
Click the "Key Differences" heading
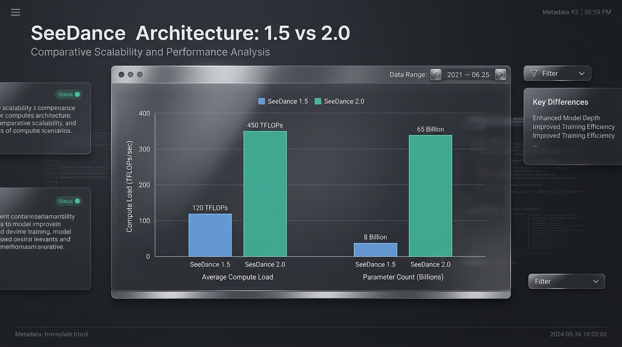pyautogui.click(x=561, y=102)
